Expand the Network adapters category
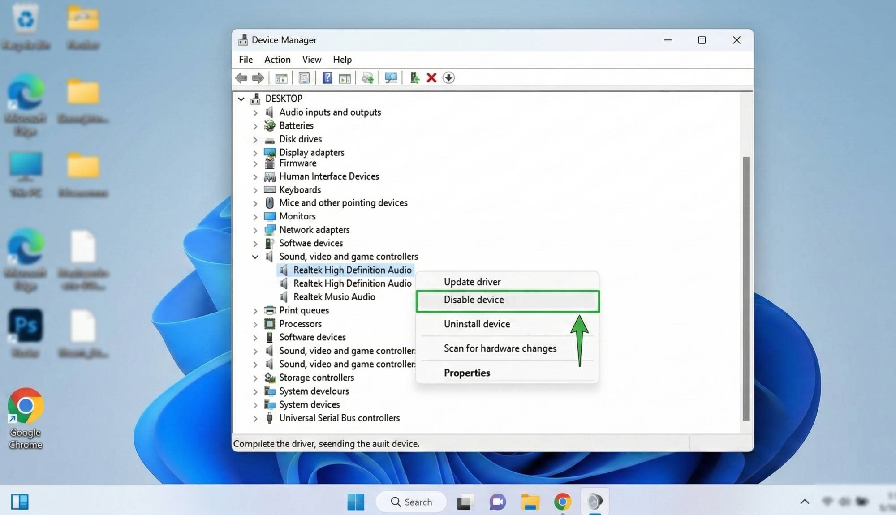Image resolution: width=896 pixels, height=515 pixels. [255, 230]
